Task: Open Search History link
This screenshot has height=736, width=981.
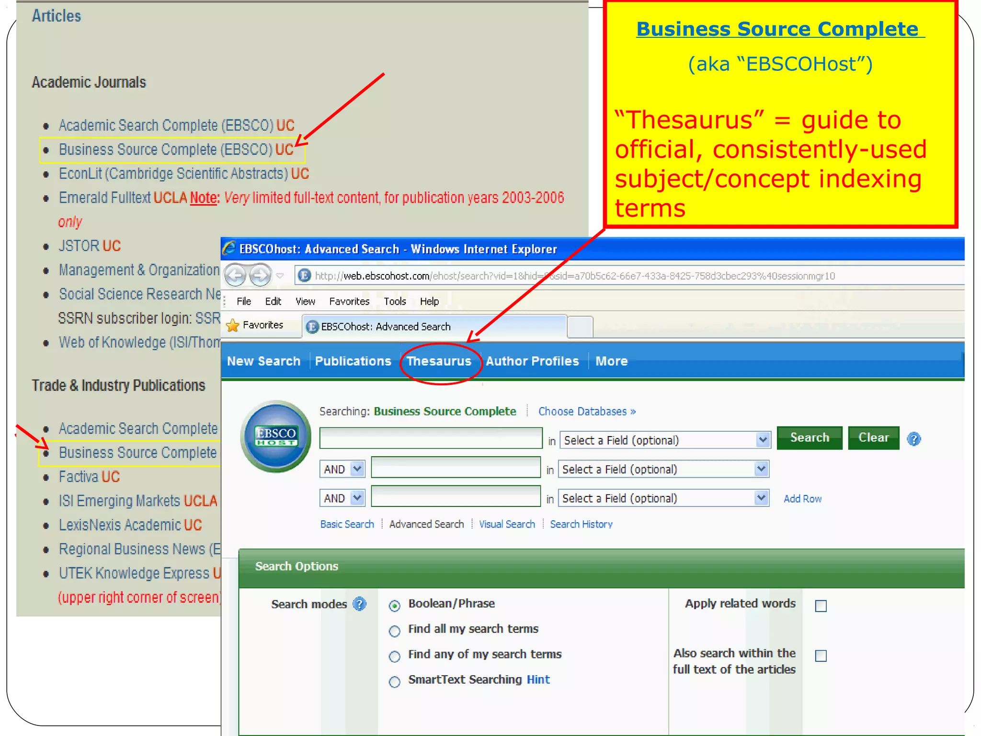Action: 581,524
